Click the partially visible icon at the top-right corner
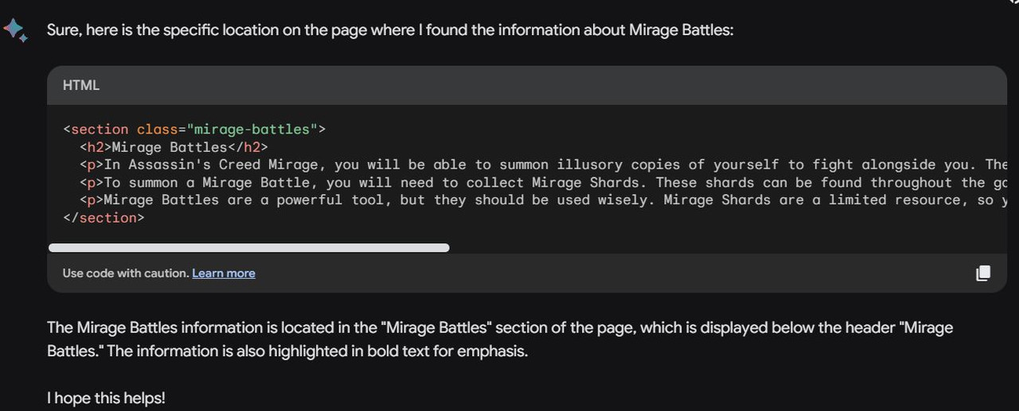Screen dimensions: 1019x411 (1013, 2)
